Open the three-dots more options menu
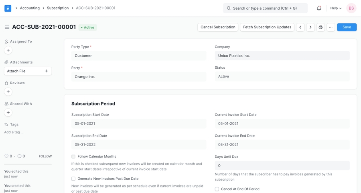 [x=331, y=27]
